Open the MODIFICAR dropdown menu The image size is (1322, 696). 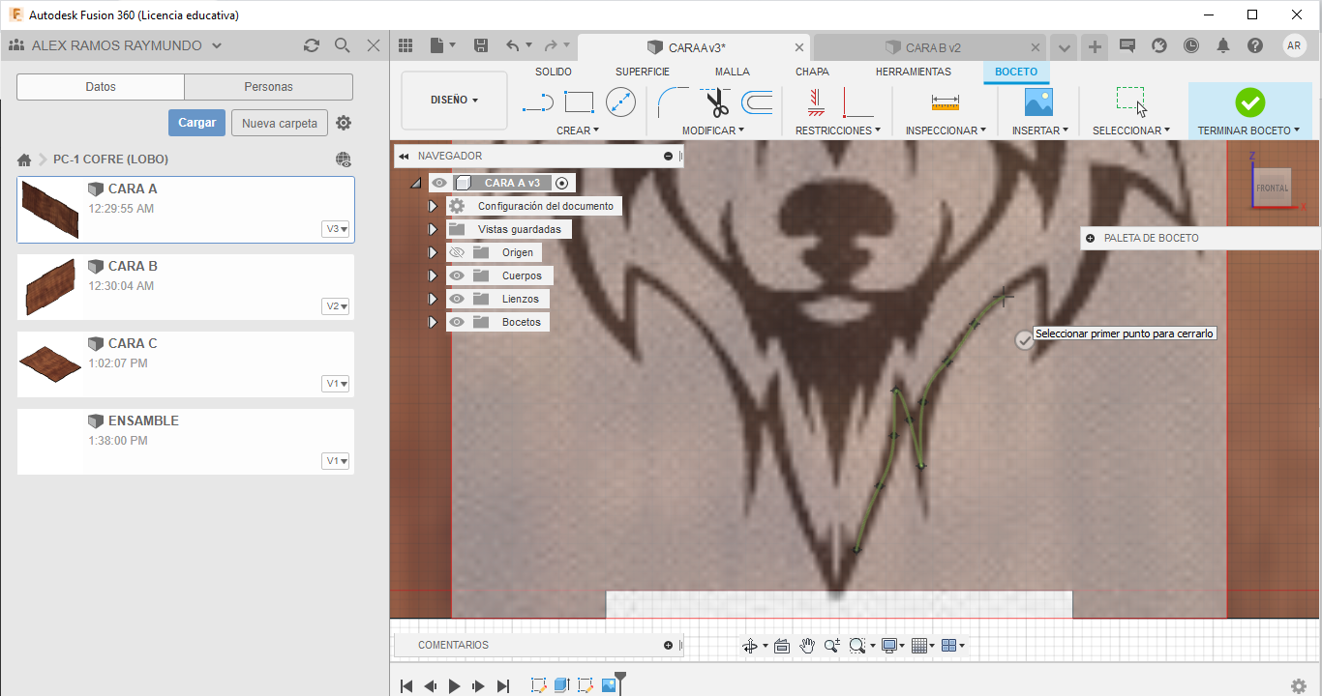click(x=713, y=130)
